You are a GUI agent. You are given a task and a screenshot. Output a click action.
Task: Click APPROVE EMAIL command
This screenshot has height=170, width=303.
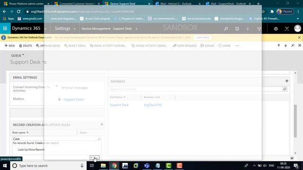pyautogui.click(x=48, y=46)
